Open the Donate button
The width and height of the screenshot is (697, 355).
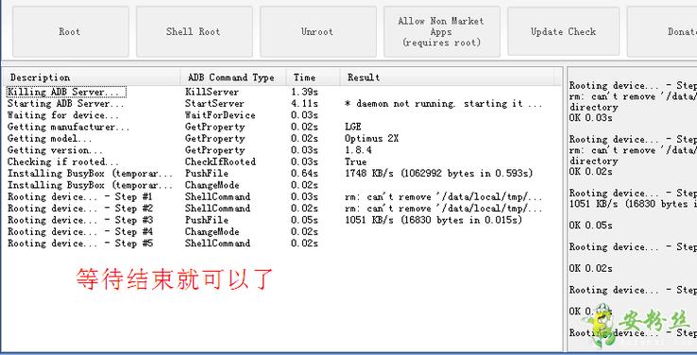(662, 31)
